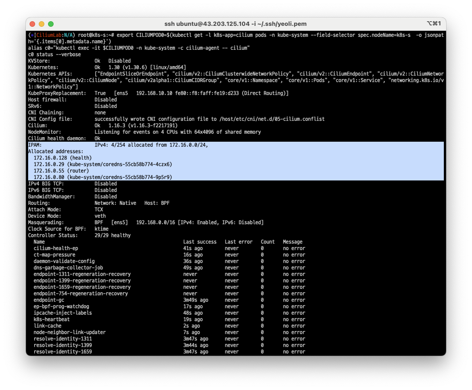Click the 'Count' column header
The image size is (472, 390).
[267, 242]
